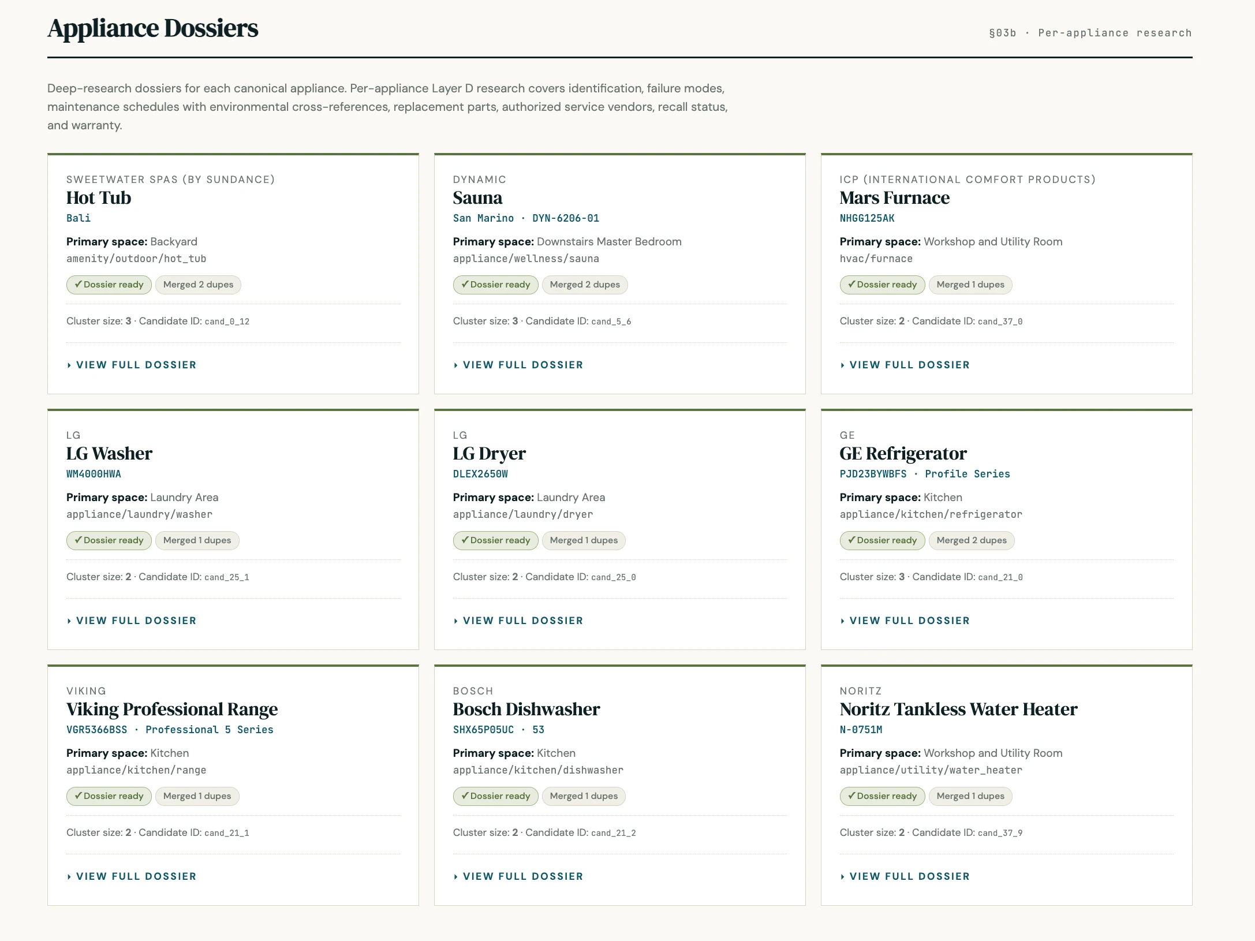This screenshot has width=1255, height=941.
Task: Click the Dossier ready badge on Sauna
Action: (x=496, y=285)
